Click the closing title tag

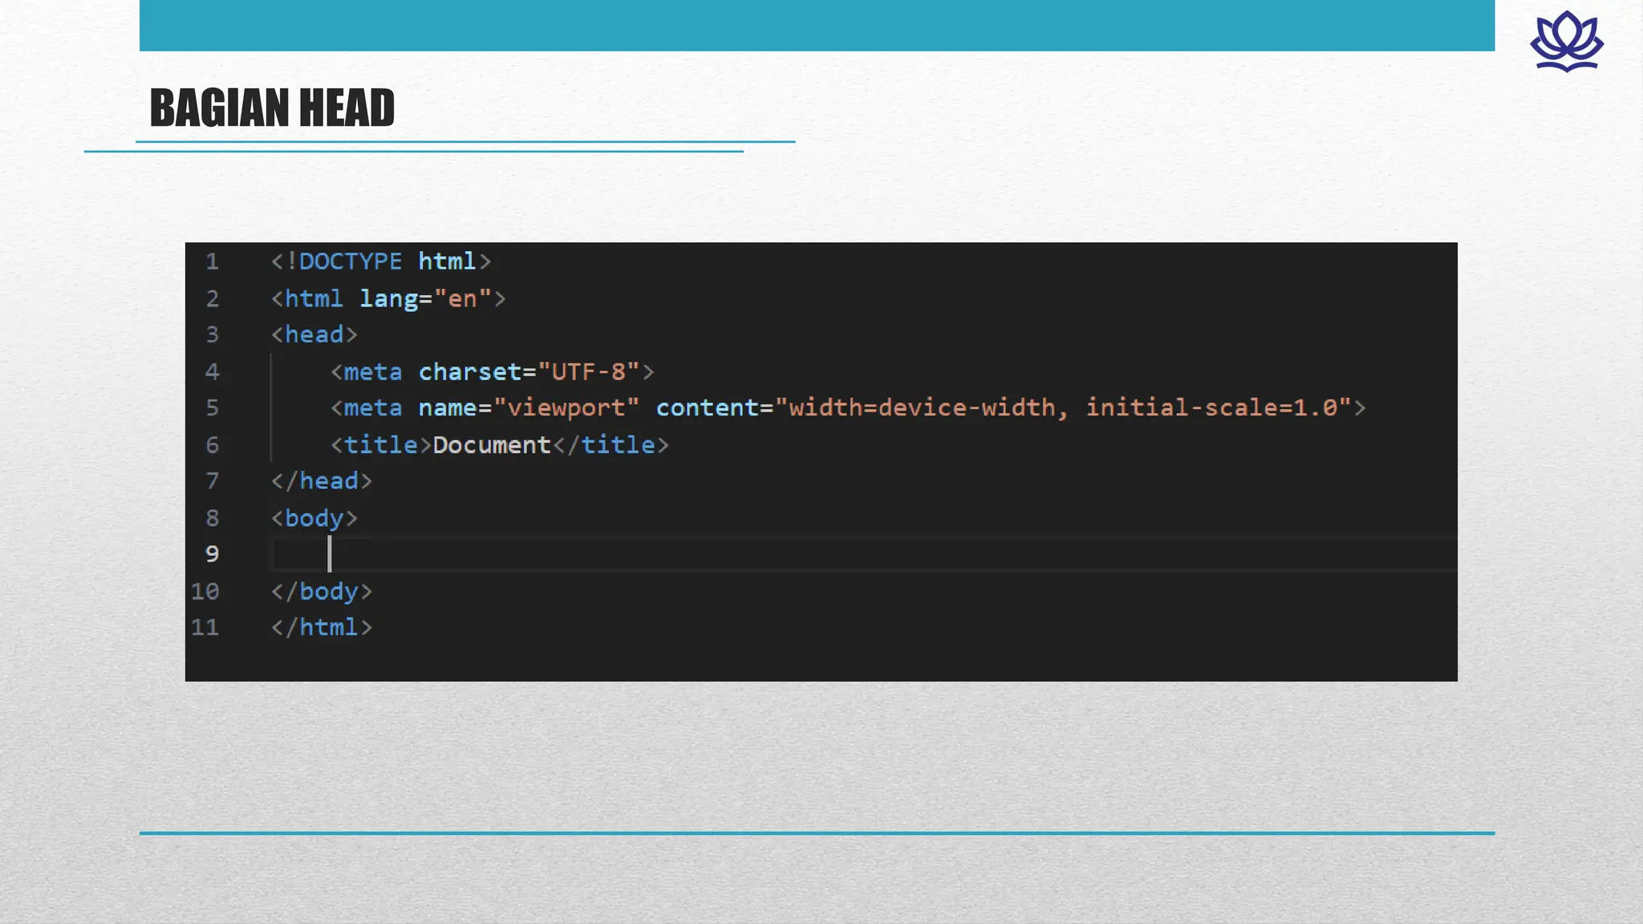pyautogui.click(x=611, y=444)
